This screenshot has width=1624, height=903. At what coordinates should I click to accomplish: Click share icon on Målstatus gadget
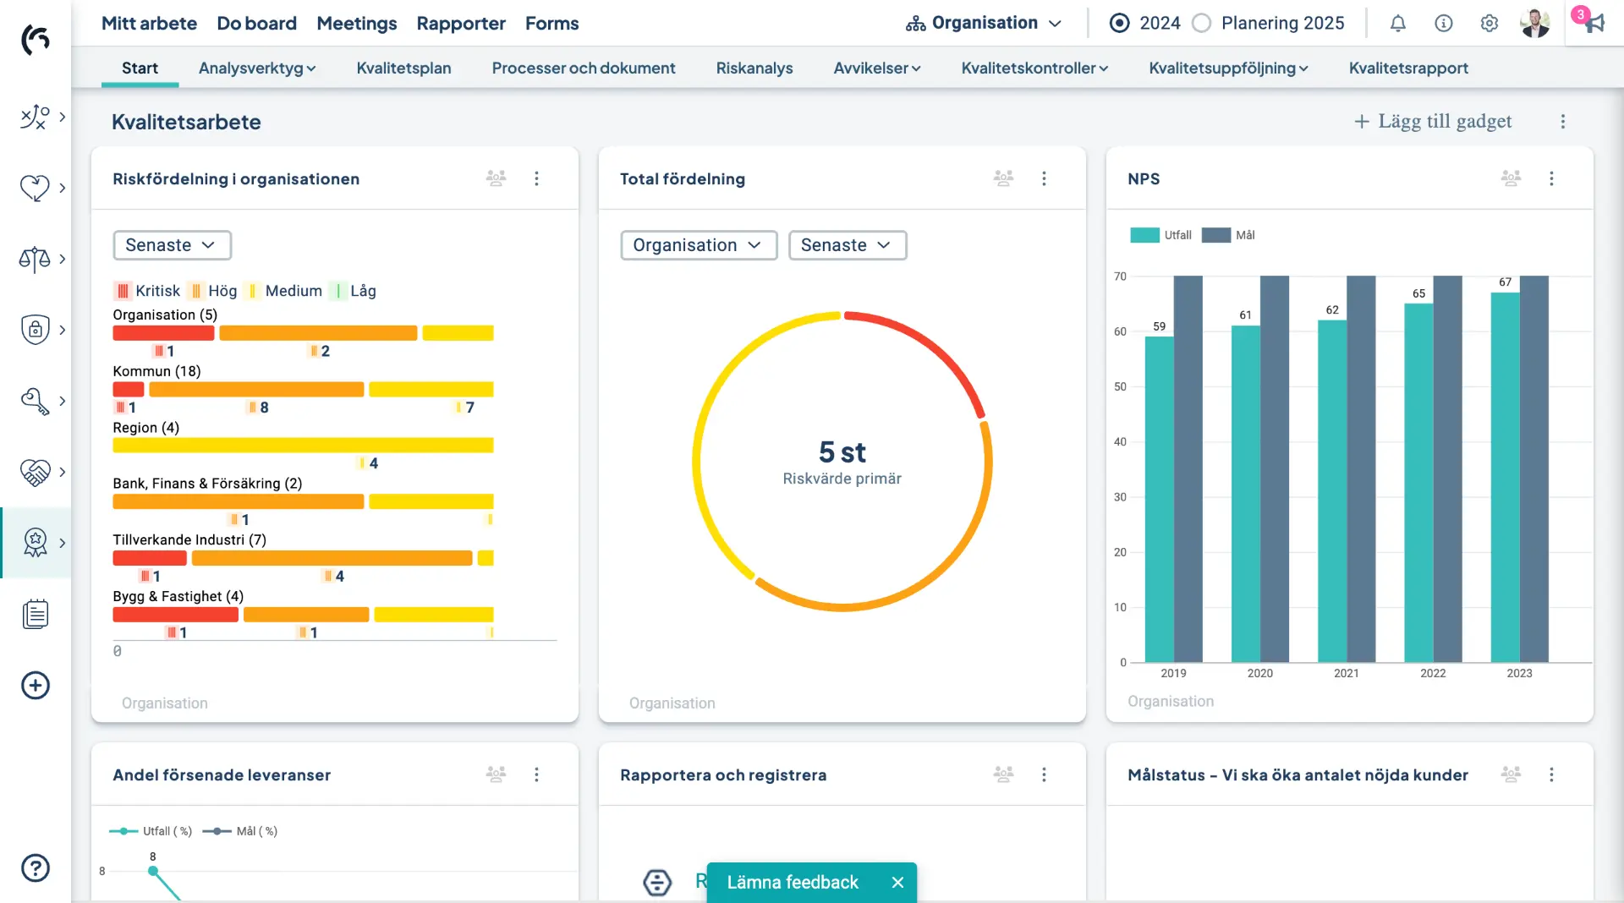coord(1512,774)
